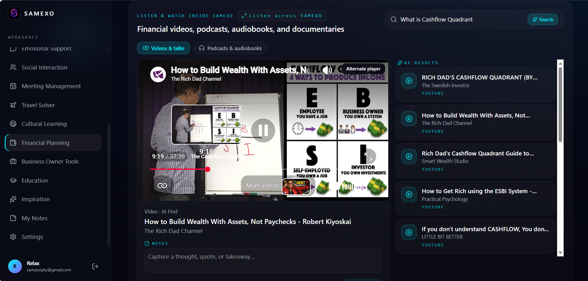Open the DEBT makes you RICH thumbnail
The image size is (588, 281).
pyautogui.click(x=296, y=187)
